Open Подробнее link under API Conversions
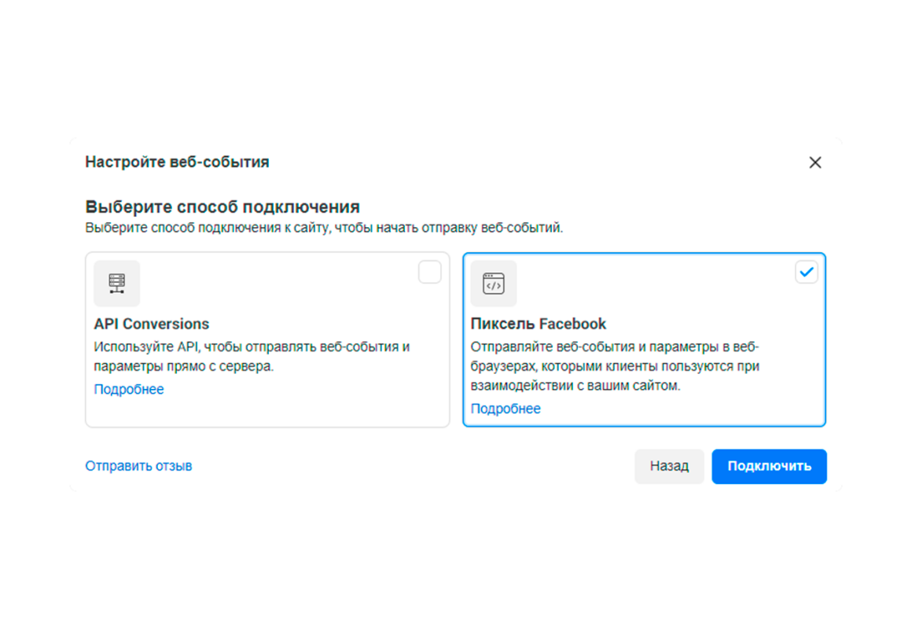Image resolution: width=912 pixels, height=631 pixels. tap(129, 389)
